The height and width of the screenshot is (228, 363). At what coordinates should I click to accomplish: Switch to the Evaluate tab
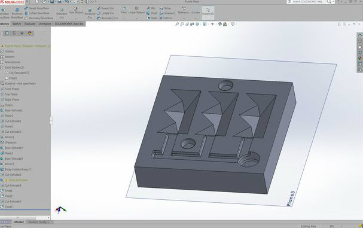30,24
